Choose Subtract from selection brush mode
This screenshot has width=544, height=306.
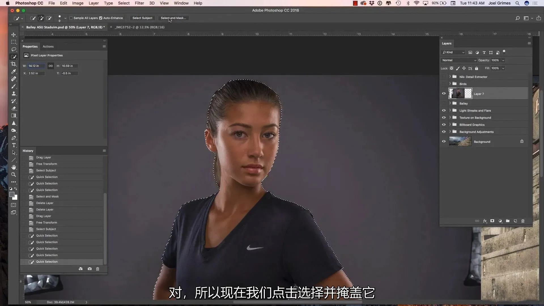(49, 18)
